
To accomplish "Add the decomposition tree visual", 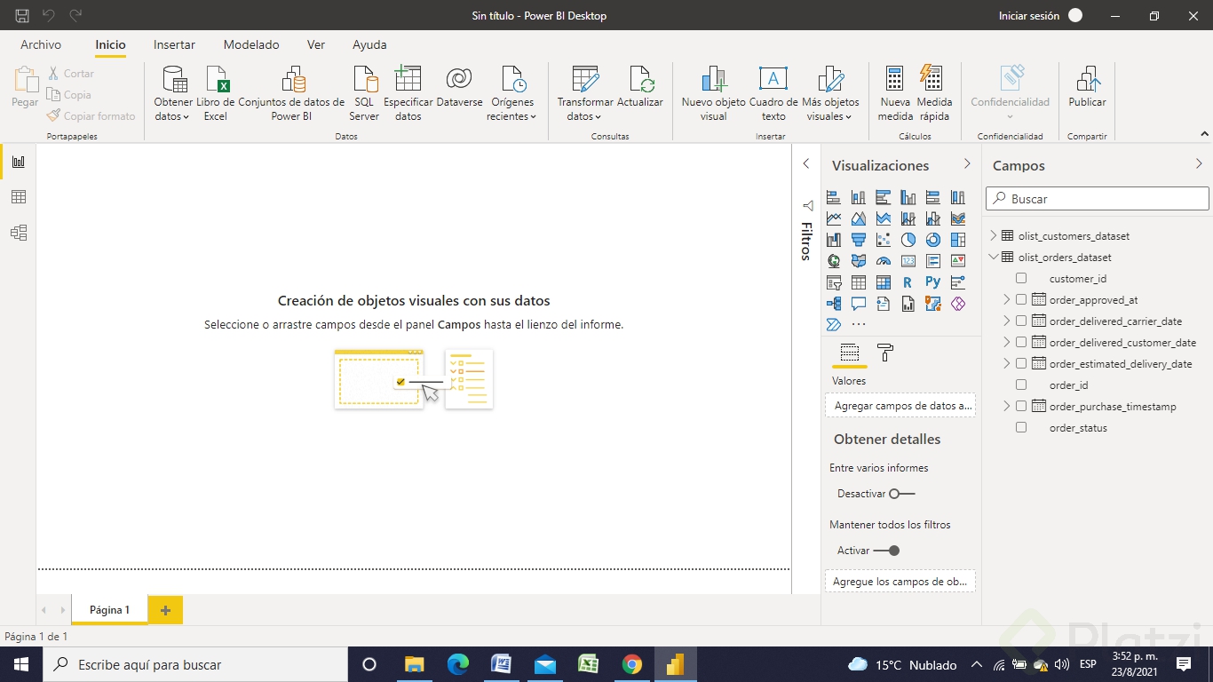I will click(833, 304).
